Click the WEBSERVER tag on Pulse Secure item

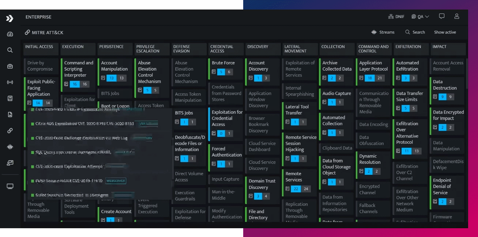pyautogui.click(x=116, y=181)
